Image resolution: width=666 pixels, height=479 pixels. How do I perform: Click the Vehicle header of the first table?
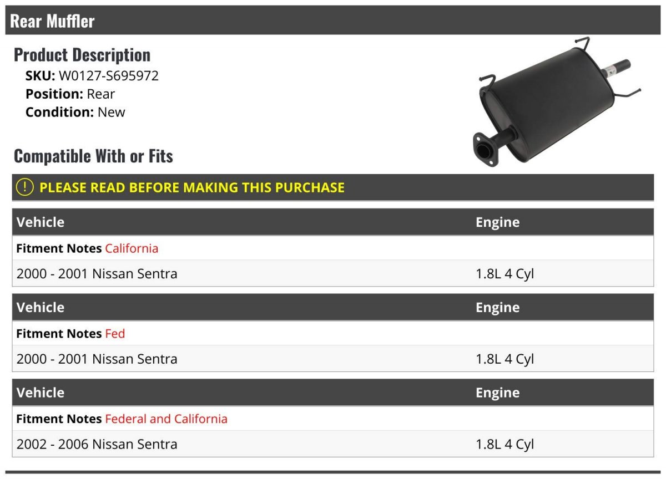[41, 222]
